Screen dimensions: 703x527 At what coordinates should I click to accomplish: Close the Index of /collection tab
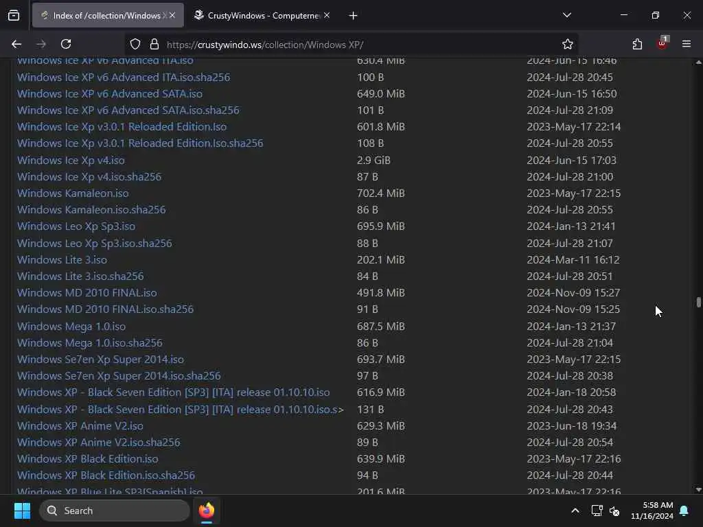(172, 15)
